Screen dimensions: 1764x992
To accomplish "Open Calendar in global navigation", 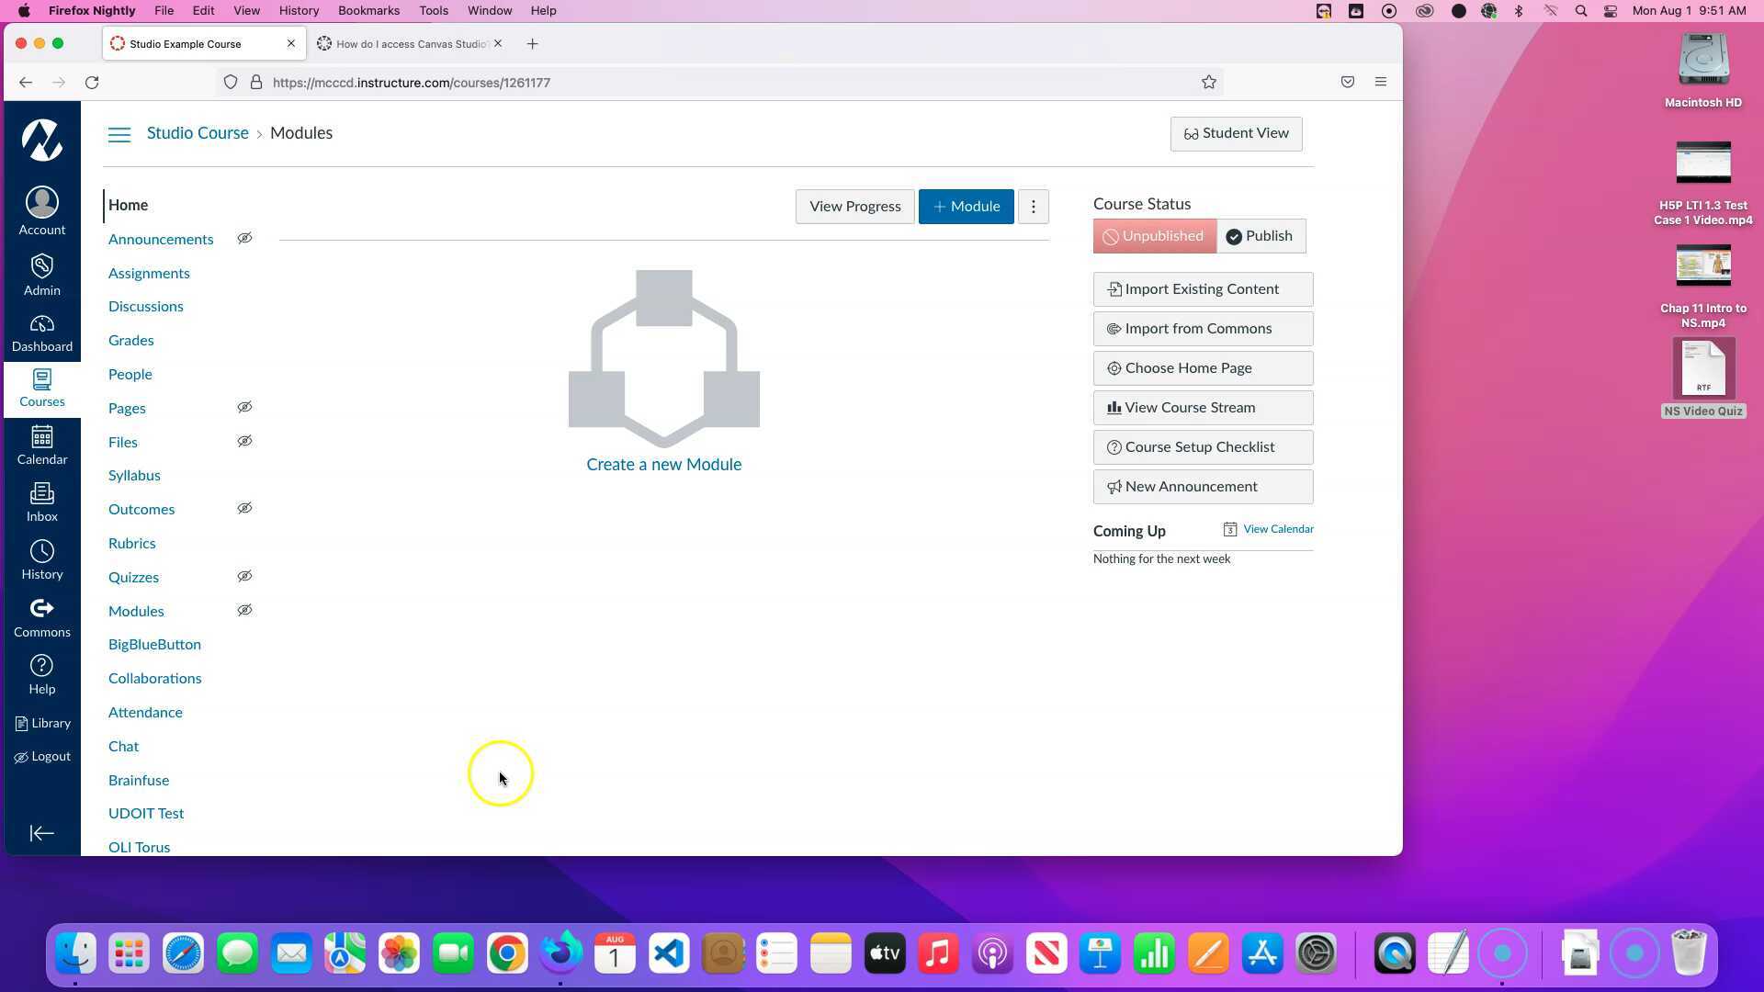I will click(x=41, y=445).
